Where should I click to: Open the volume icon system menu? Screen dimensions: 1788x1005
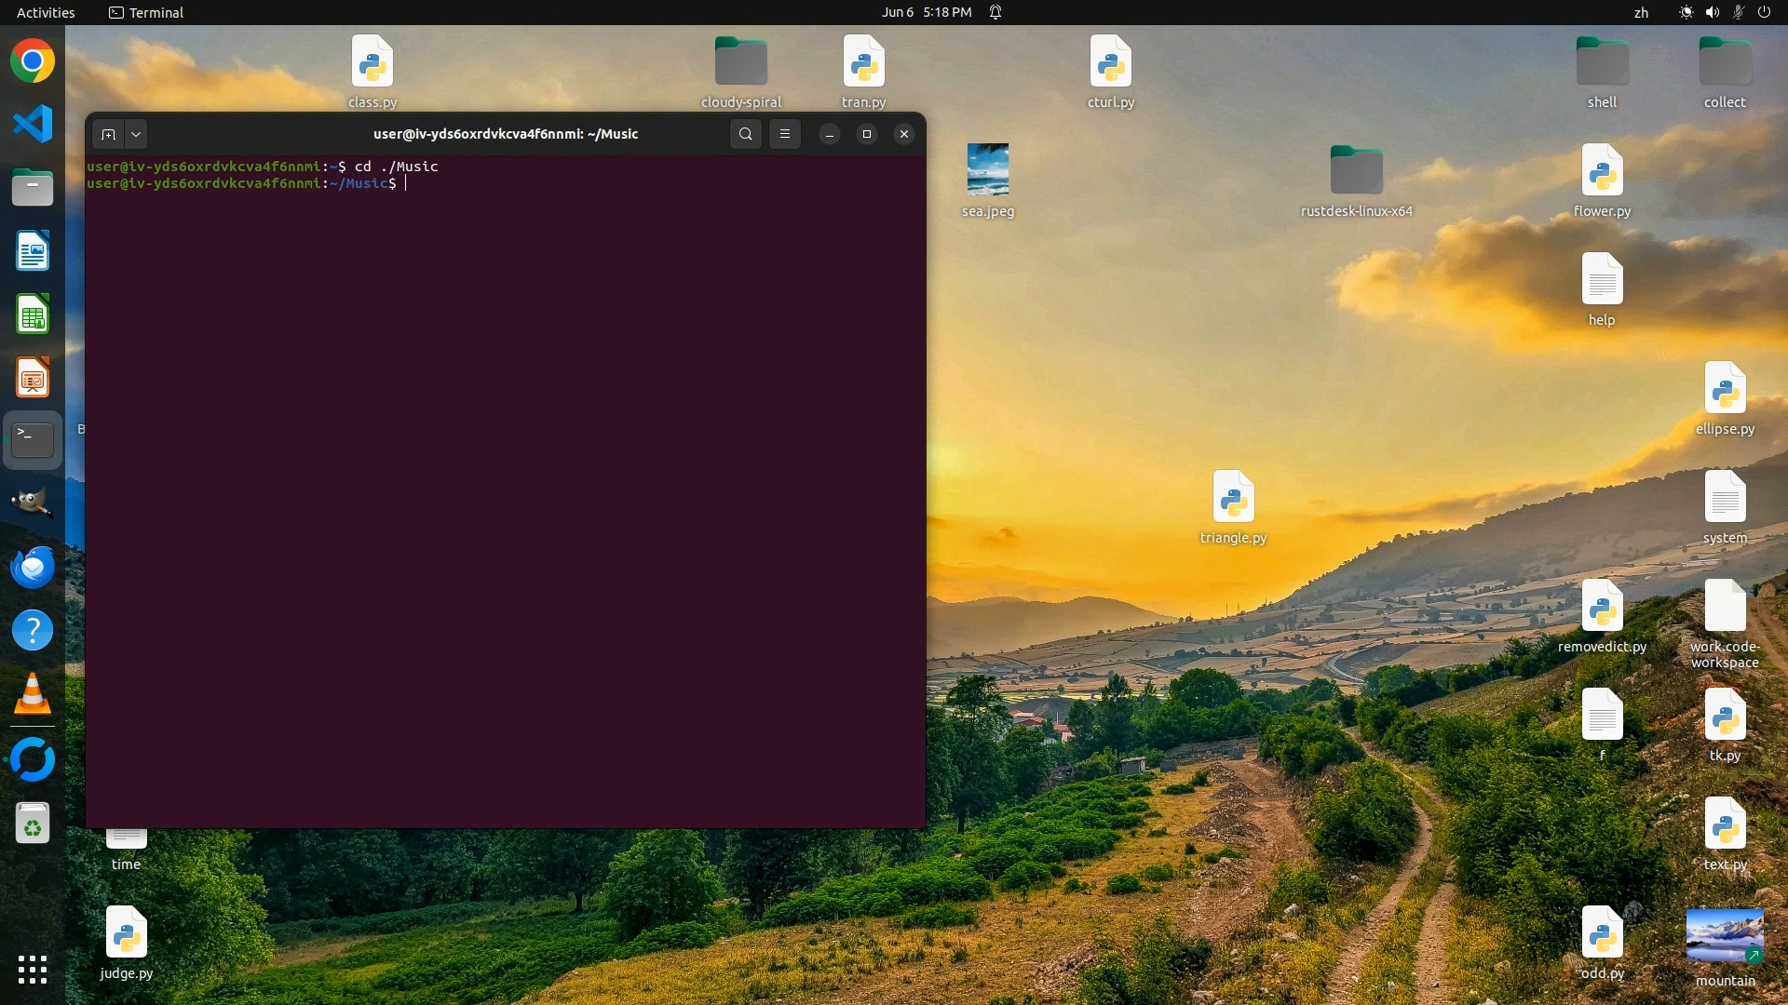pos(1713,12)
